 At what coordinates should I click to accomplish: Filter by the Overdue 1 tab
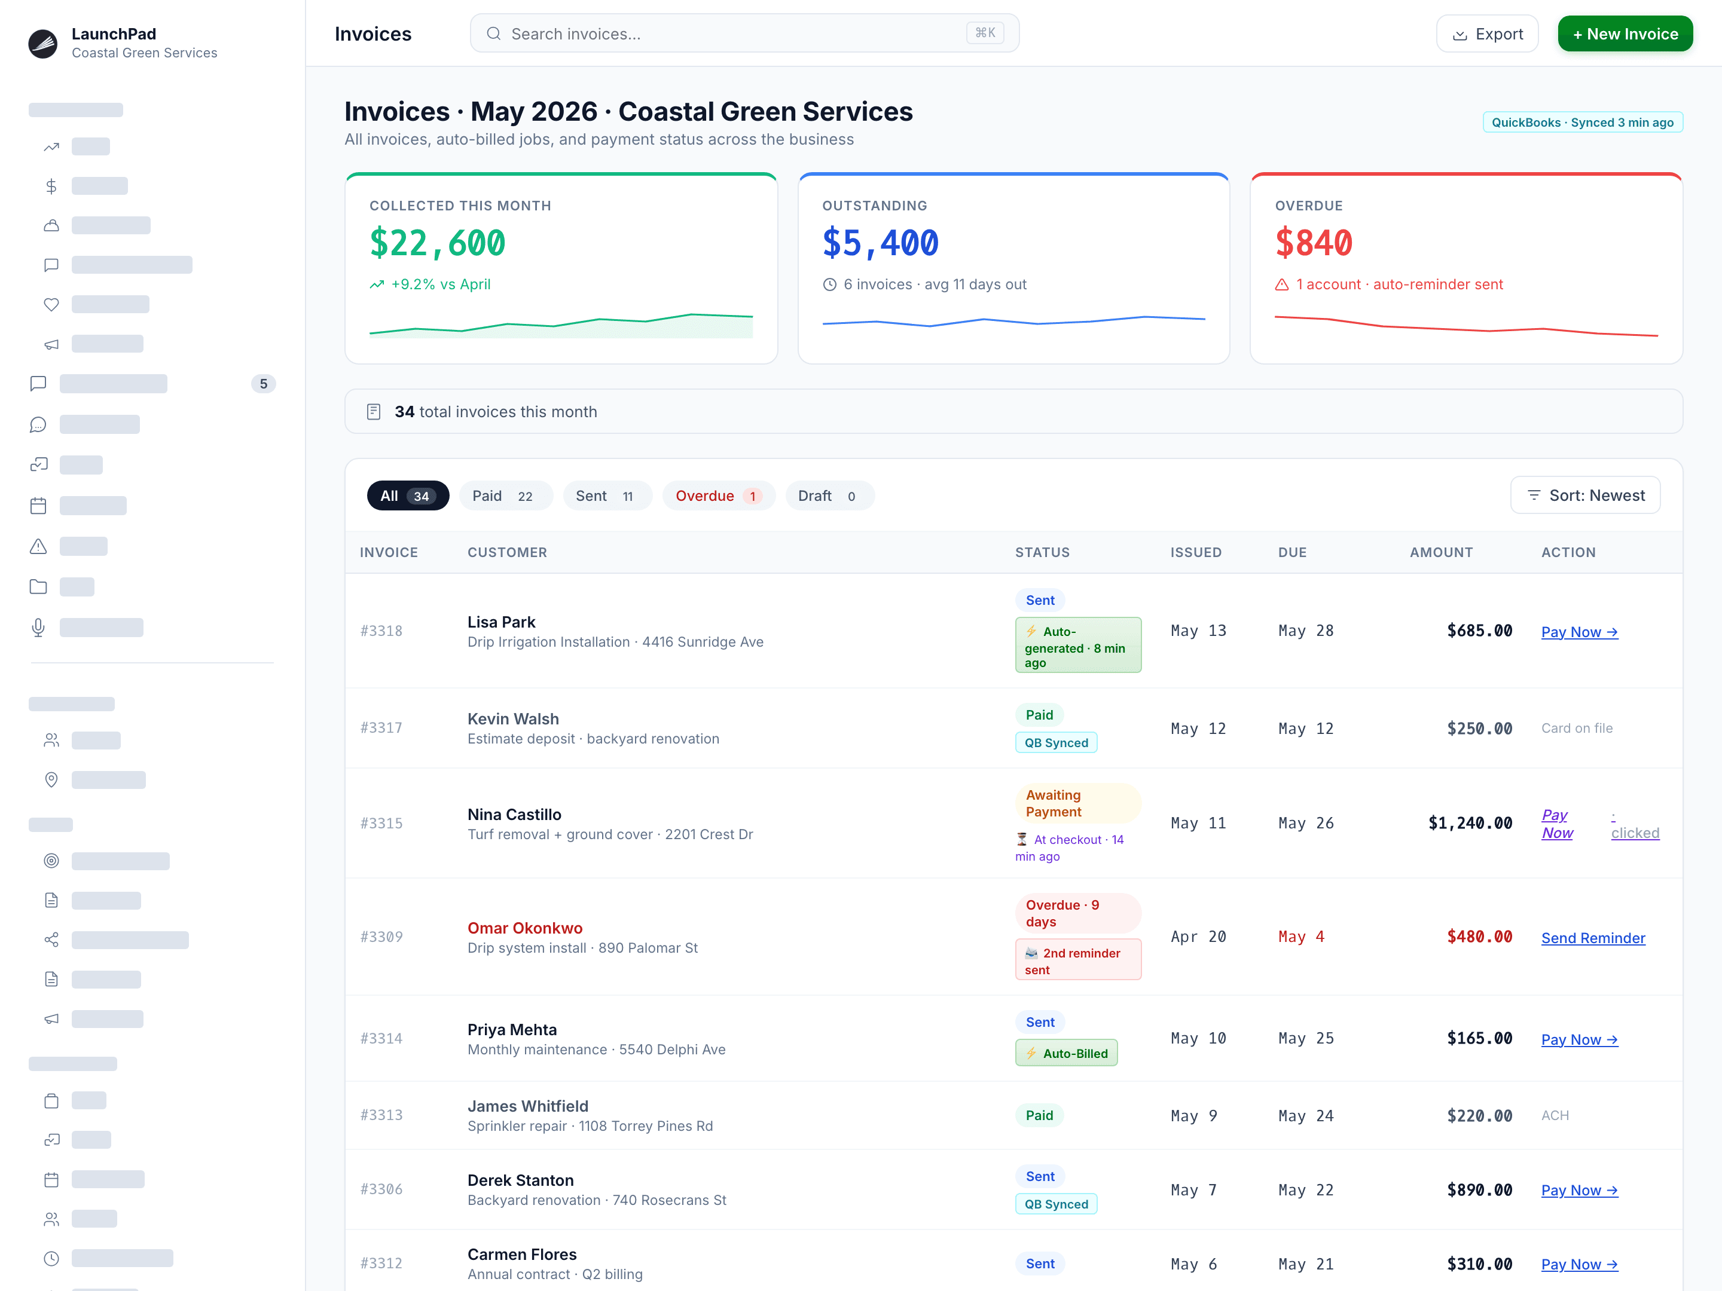(x=719, y=495)
